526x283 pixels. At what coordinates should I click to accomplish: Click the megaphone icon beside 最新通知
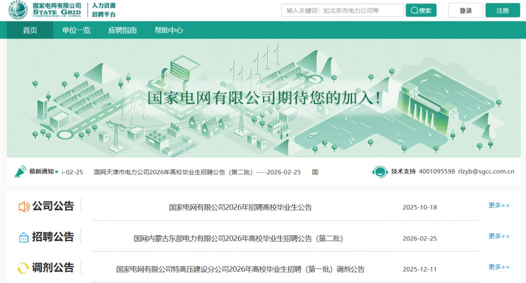pyautogui.click(x=20, y=171)
